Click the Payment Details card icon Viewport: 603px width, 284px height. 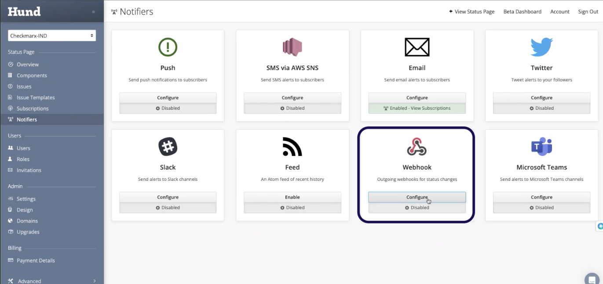[x=11, y=260]
